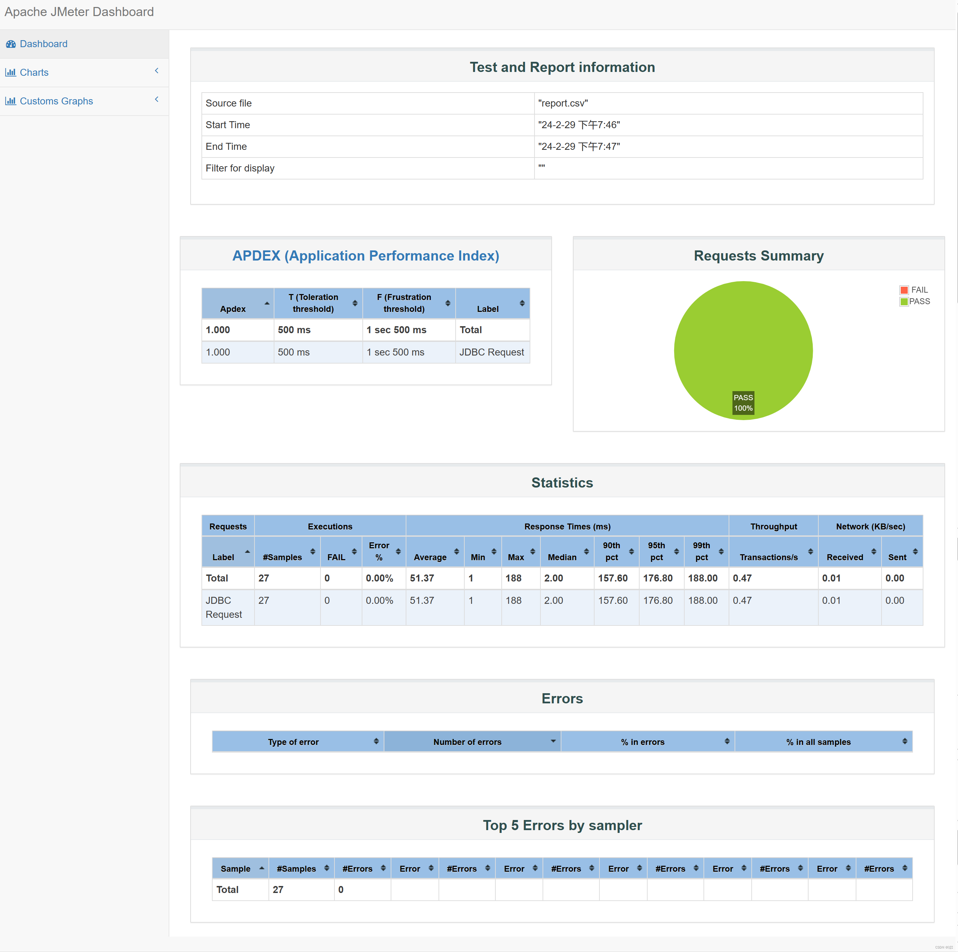
Task: Click the Apache JMeter Dashboard title
Action: pos(79,12)
